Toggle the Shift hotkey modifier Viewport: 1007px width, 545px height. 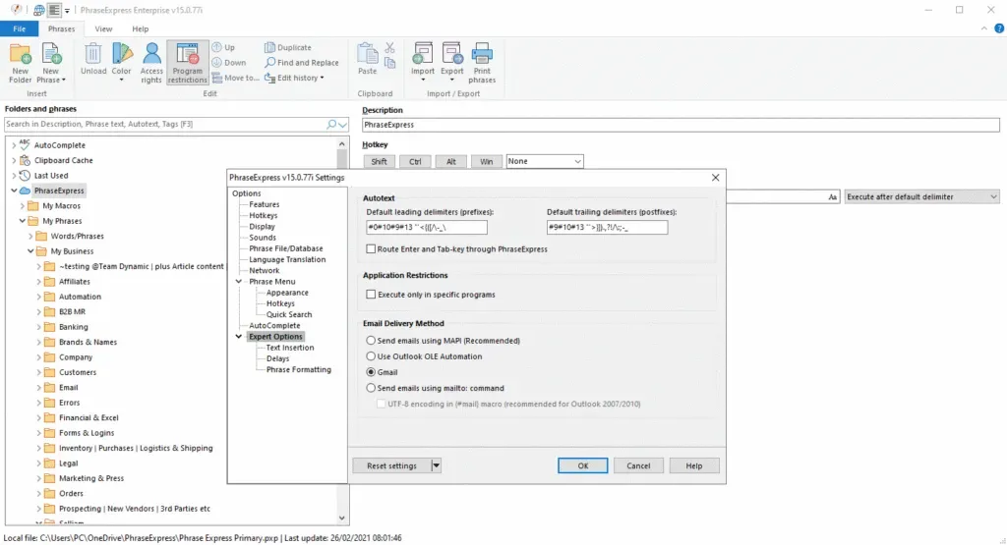[x=379, y=162]
